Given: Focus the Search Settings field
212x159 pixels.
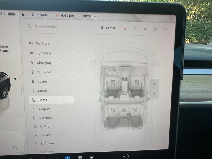Looking at the screenshot, I should [46, 26].
